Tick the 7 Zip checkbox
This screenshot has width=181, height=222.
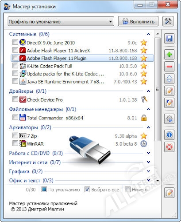coord(15,135)
